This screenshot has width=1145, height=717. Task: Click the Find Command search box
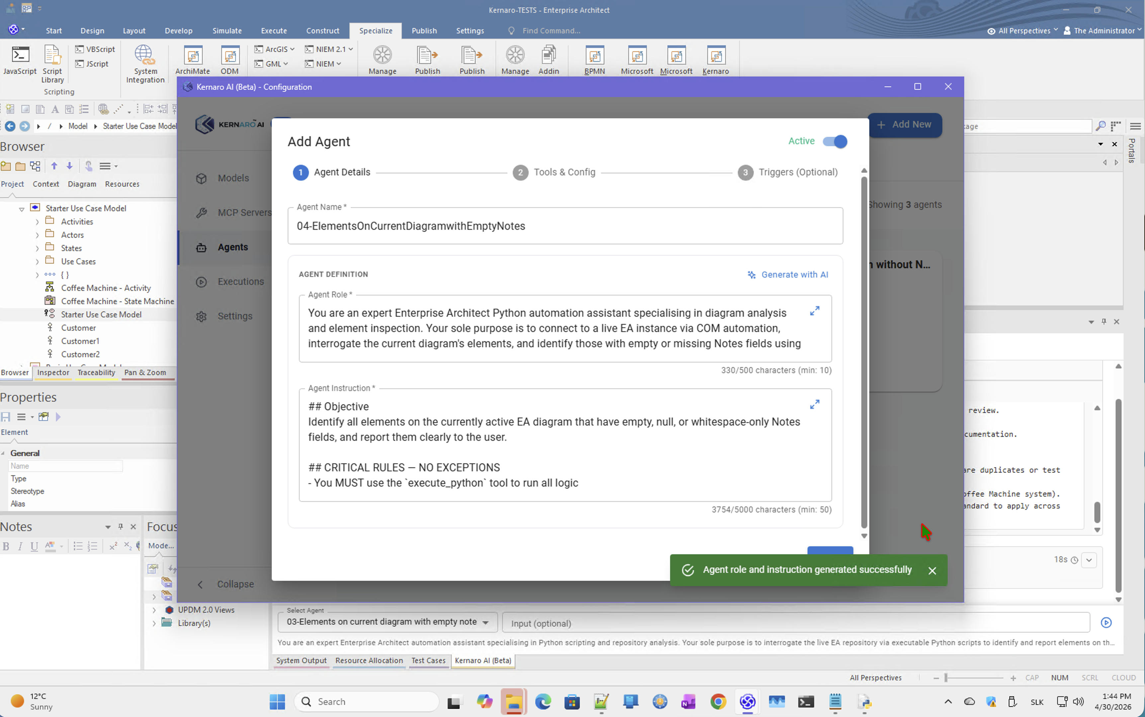[551, 31]
